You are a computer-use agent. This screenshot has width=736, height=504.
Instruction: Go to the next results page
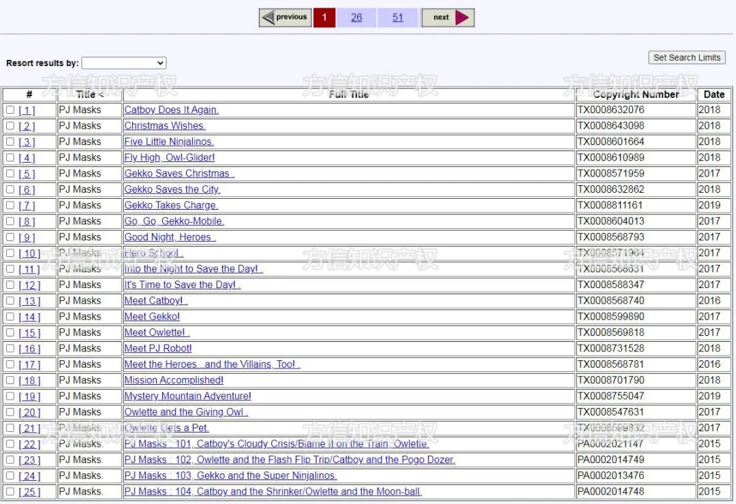448,18
